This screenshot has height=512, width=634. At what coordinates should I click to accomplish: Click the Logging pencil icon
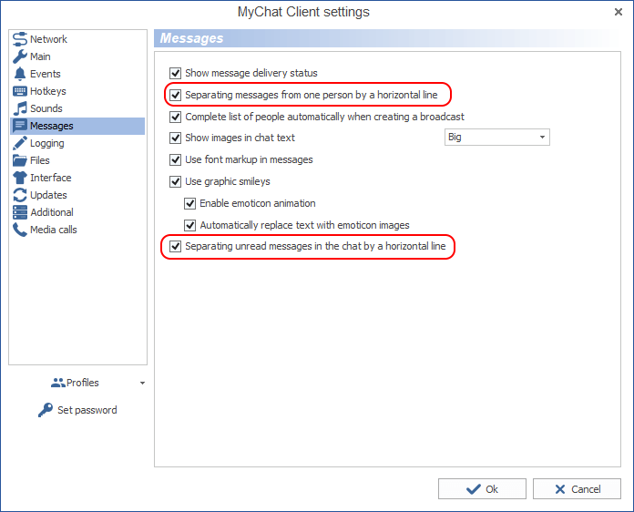click(x=19, y=143)
